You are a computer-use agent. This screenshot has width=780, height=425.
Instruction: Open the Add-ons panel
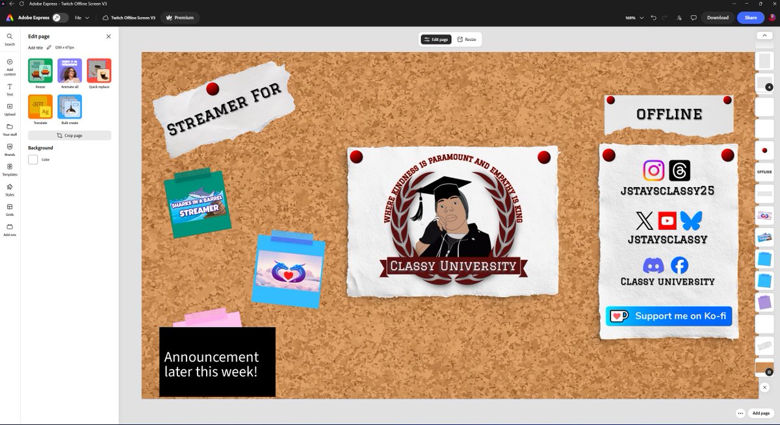pyautogui.click(x=10, y=230)
